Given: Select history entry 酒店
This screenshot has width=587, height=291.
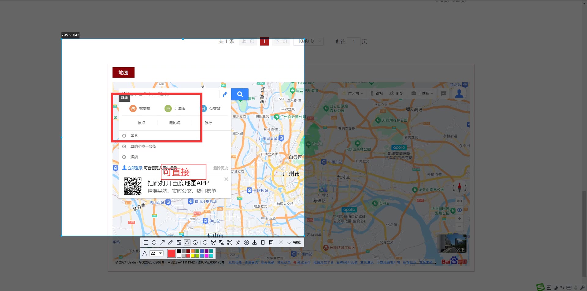Looking at the screenshot, I should point(175,157).
